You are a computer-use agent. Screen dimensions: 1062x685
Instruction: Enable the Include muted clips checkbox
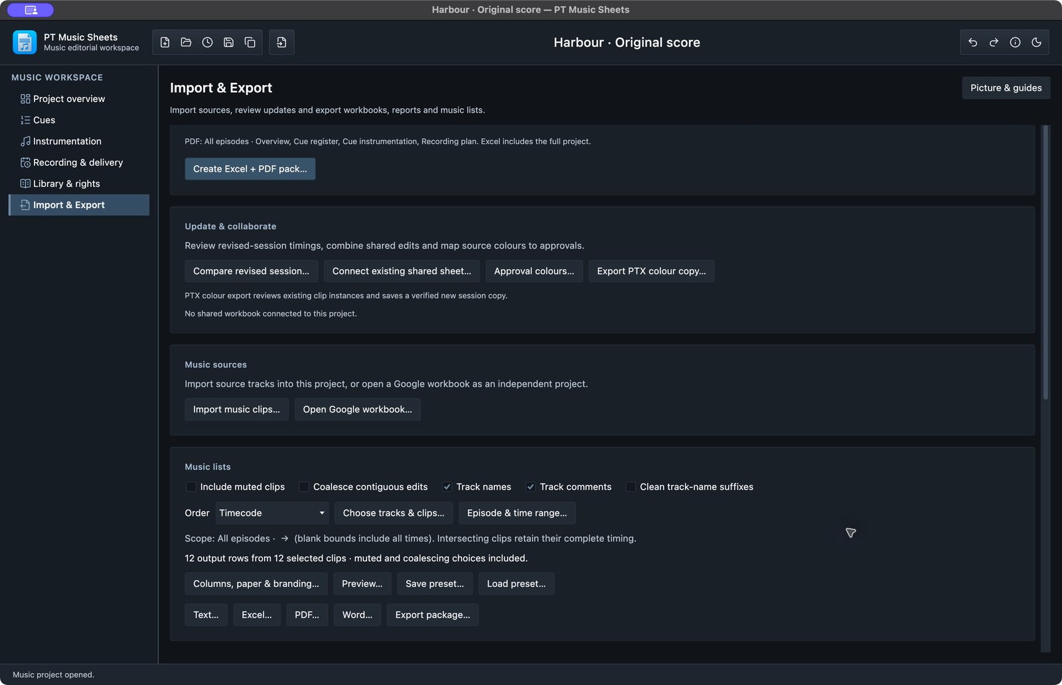[x=191, y=487]
